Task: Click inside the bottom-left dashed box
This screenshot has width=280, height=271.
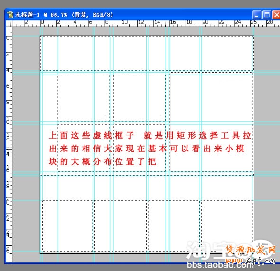Action: (67, 225)
